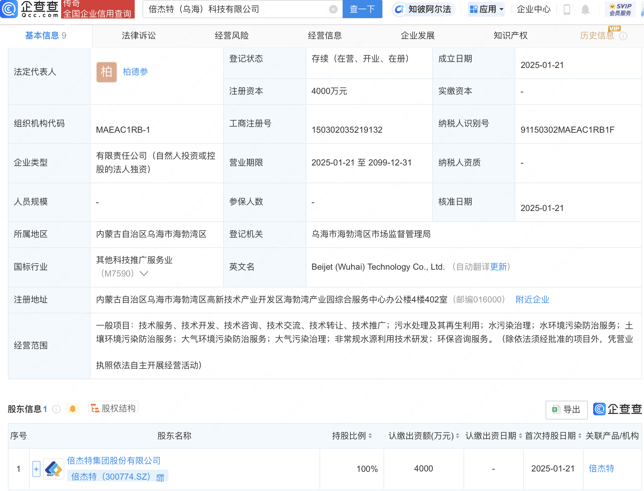This screenshot has height=491, width=644.
Task: Switch to 历史信息 VIP tab
Action: click(x=597, y=36)
